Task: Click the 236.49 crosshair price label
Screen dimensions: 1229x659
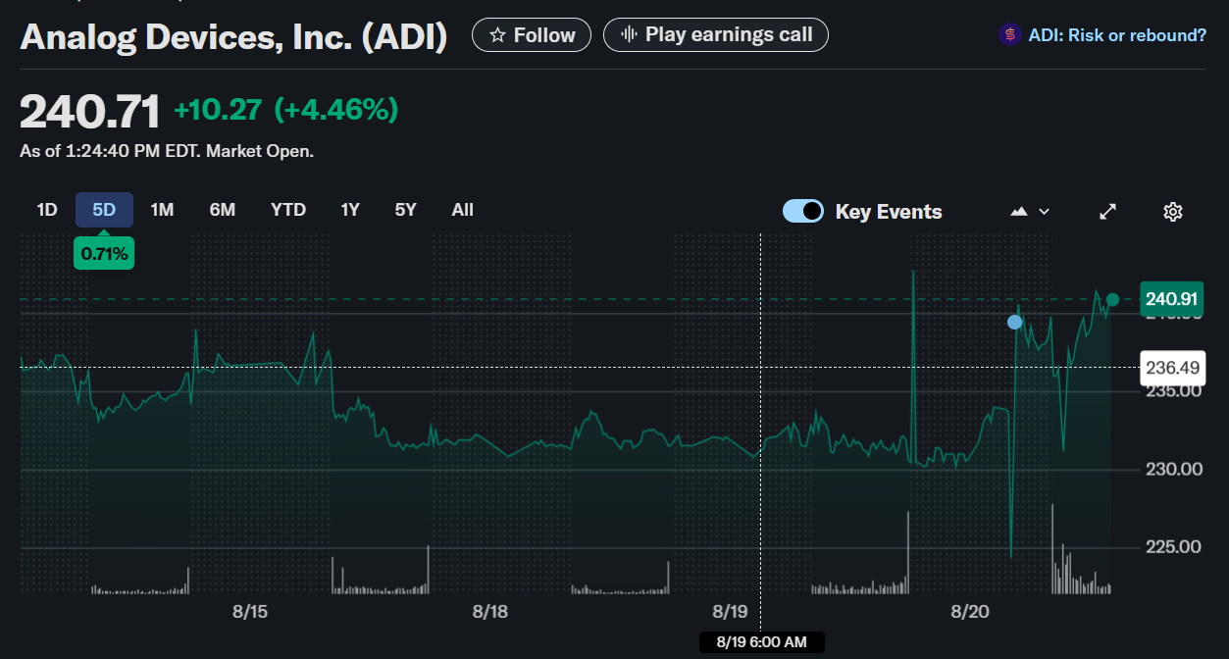Action: 1172,368
